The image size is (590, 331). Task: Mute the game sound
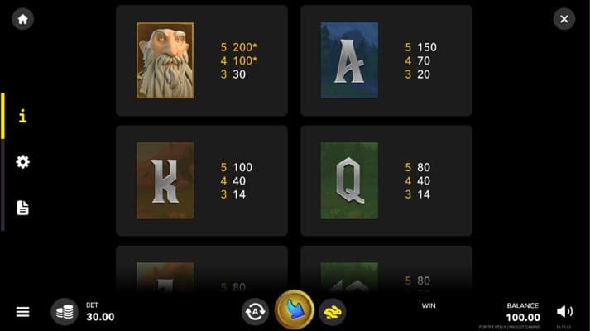pyautogui.click(x=564, y=311)
